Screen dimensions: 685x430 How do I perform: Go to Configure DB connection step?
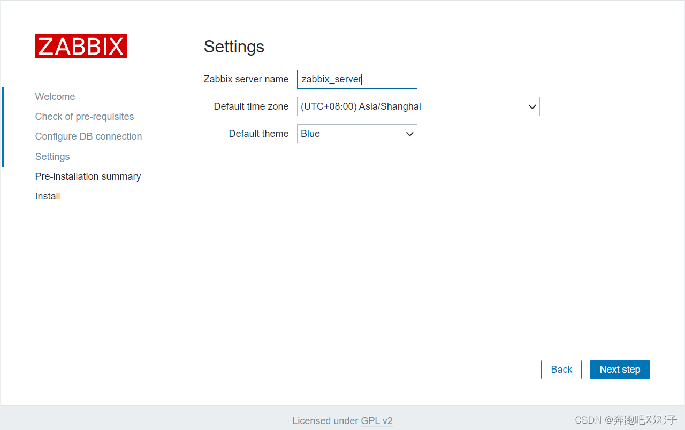(x=88, y=136)
